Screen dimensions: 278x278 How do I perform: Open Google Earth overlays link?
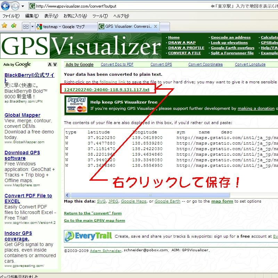coord(232,48)
